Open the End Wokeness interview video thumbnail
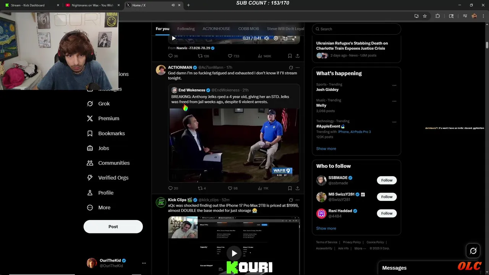Viewport: 489px width, 275px height. click(234, 146)
